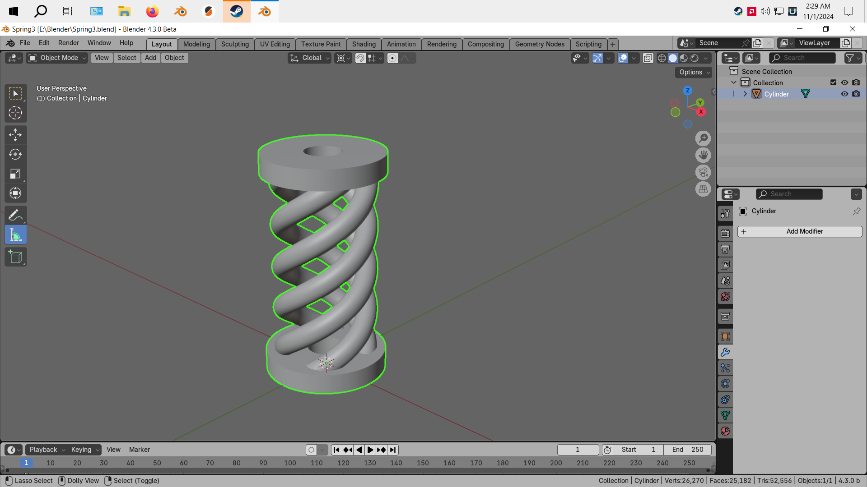
Task: Open the File menu
Action: pyautogui.click(x=25, y=43)
